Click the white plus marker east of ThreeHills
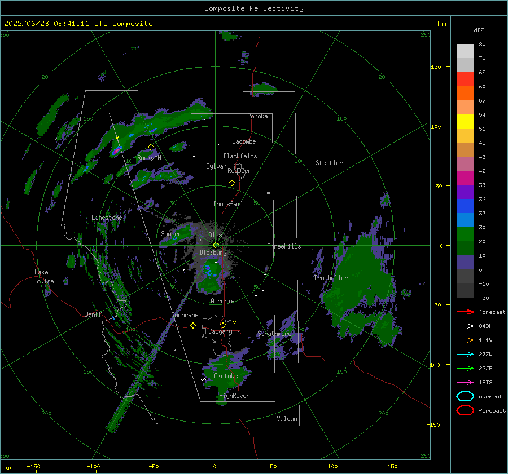This screenshot has height=474, width=508. [x=319, y=227]
